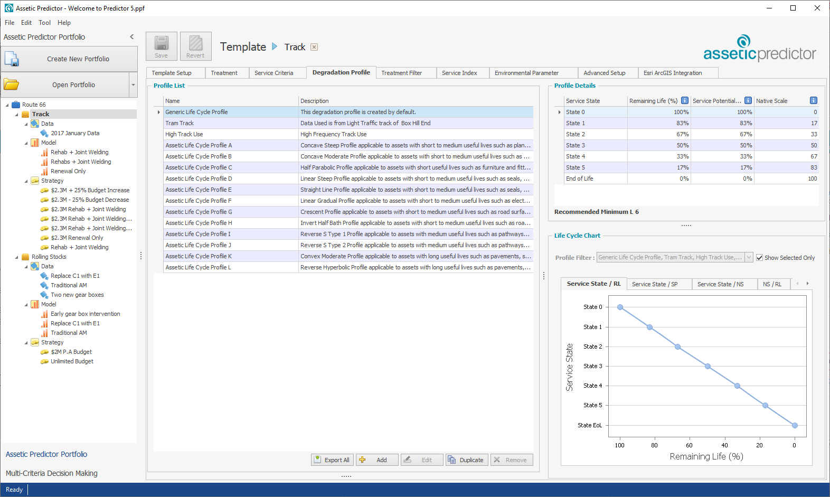Click the Name column header
This screenshot has height=497, width=830.
tap(231, 101)
